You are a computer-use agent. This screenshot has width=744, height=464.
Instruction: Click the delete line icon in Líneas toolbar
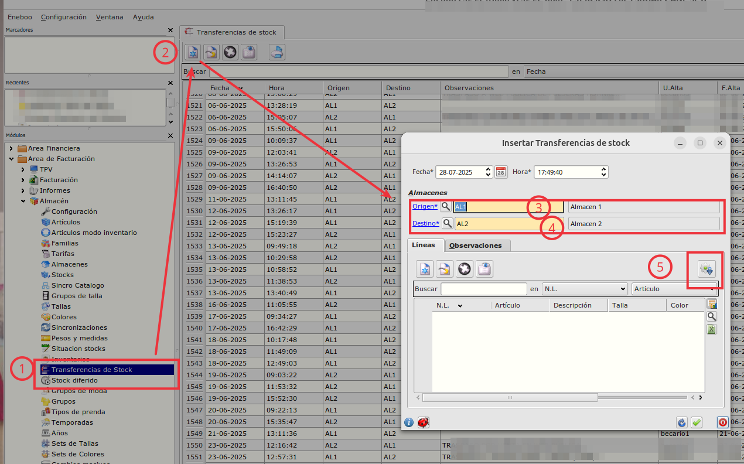[x=465, y=269]
